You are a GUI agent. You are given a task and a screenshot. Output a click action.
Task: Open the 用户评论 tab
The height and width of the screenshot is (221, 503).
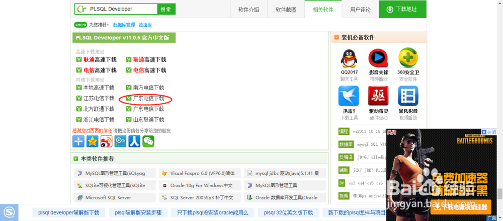click(360, 10)
